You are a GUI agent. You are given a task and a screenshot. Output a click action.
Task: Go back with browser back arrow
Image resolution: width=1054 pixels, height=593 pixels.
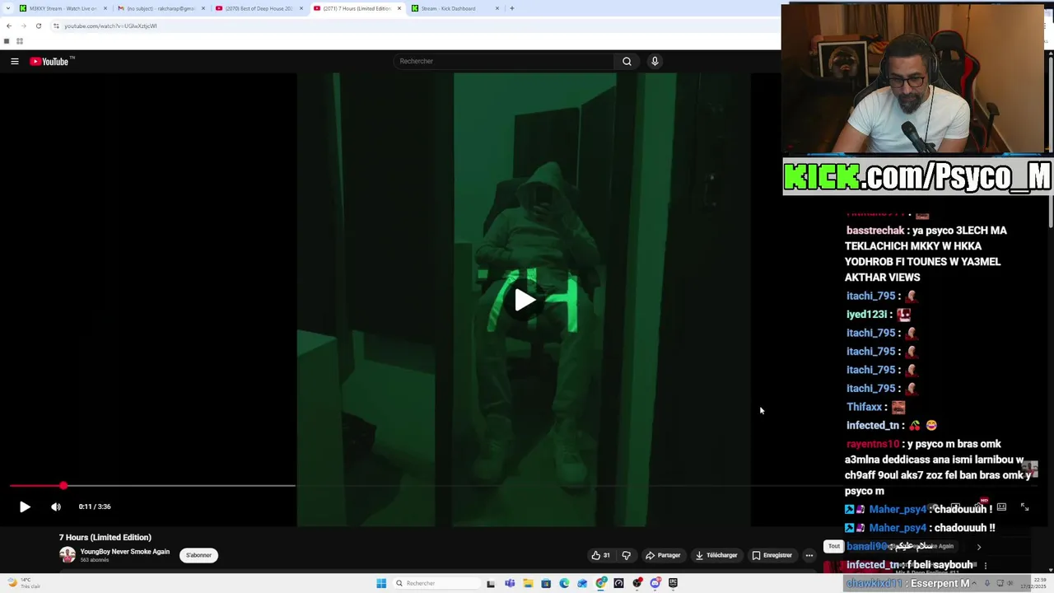(9, 26)
